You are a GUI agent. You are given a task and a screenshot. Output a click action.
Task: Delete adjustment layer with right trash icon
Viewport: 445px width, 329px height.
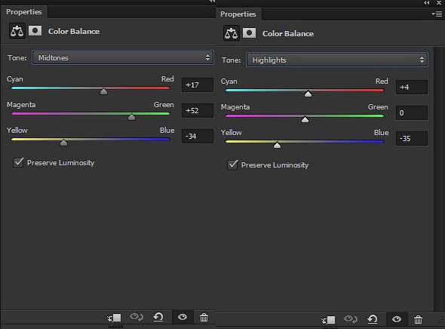[418, 320]
